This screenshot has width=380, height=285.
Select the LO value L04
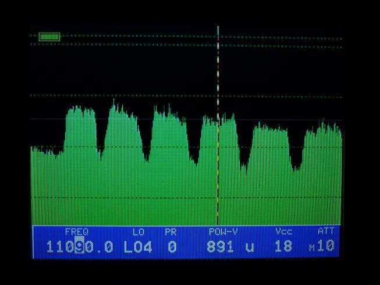(x=138, y=247)
